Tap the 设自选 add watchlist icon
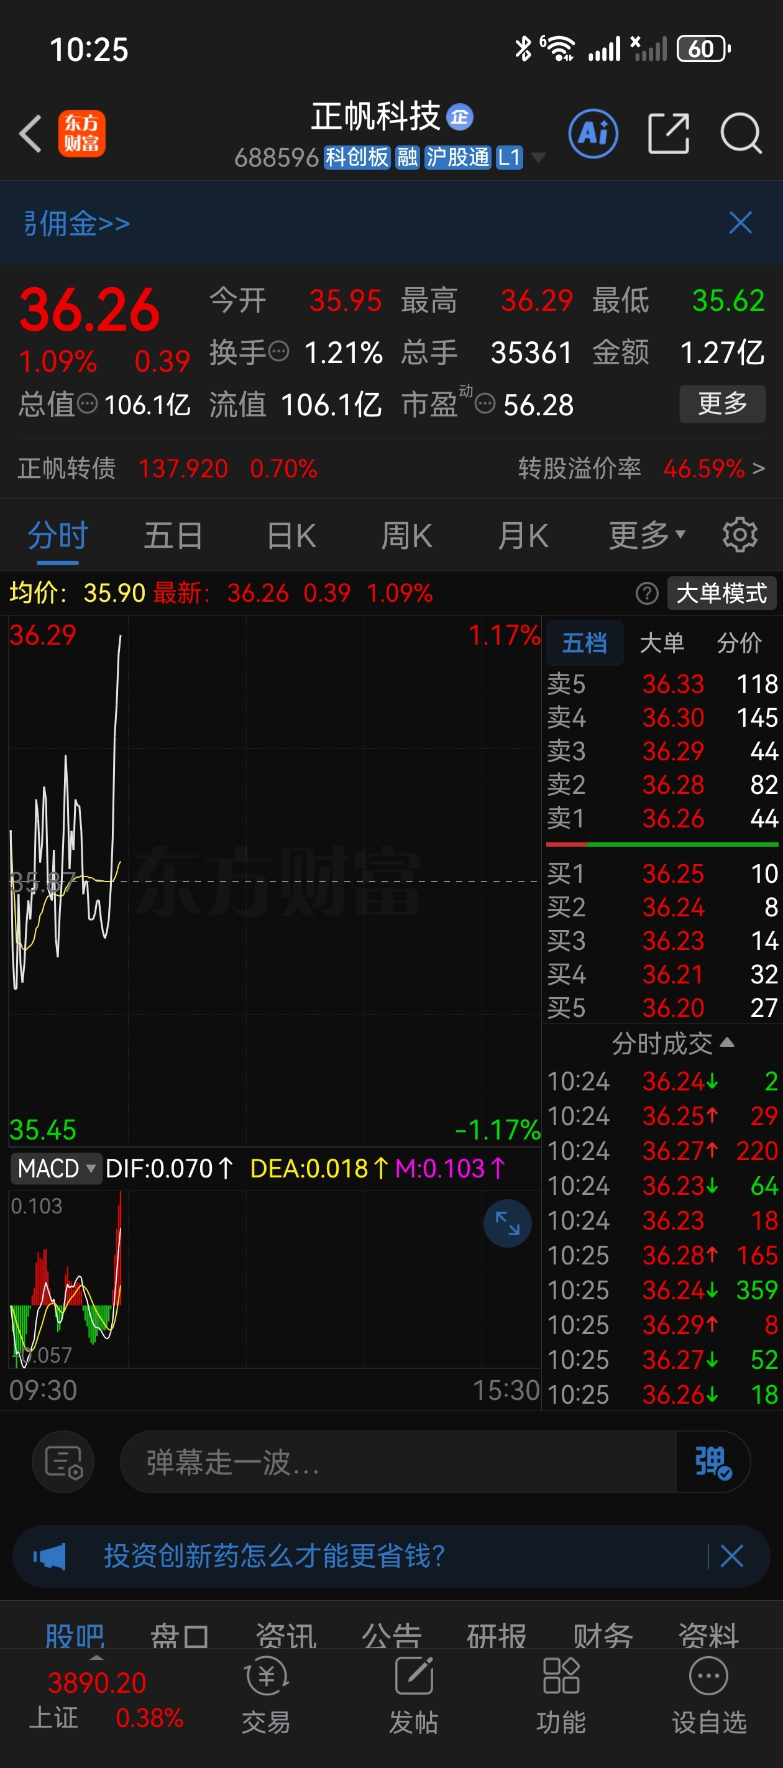This screenshot has width=783, height=1768. 709,1695
